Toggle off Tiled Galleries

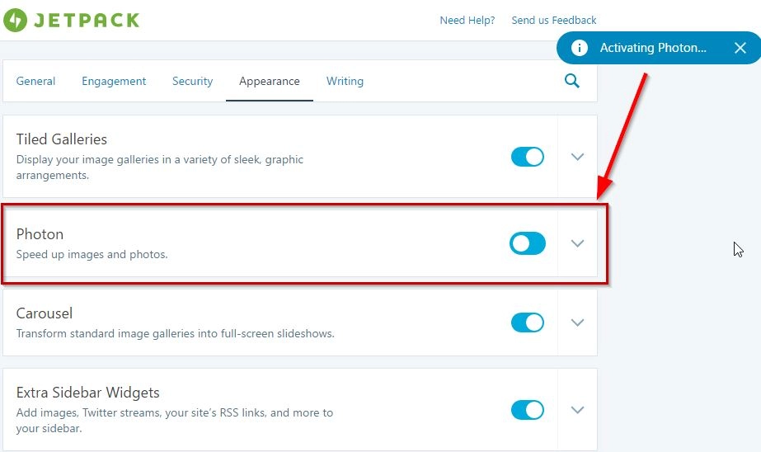click(x=528, y=157)
